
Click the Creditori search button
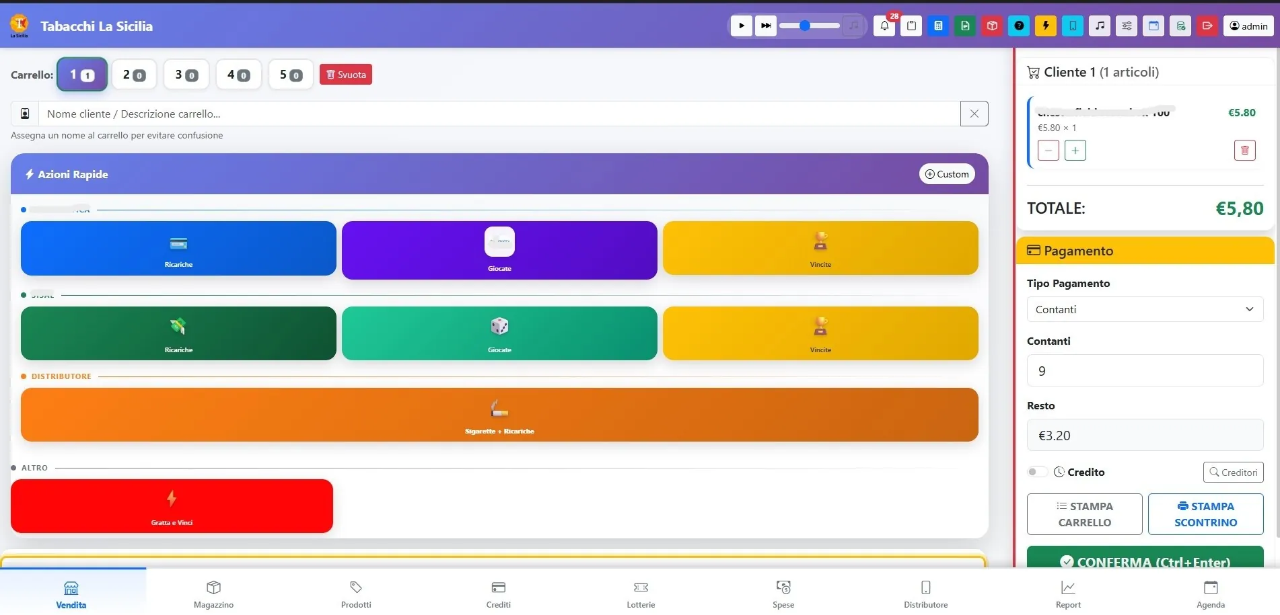(x=1233, y=472)
